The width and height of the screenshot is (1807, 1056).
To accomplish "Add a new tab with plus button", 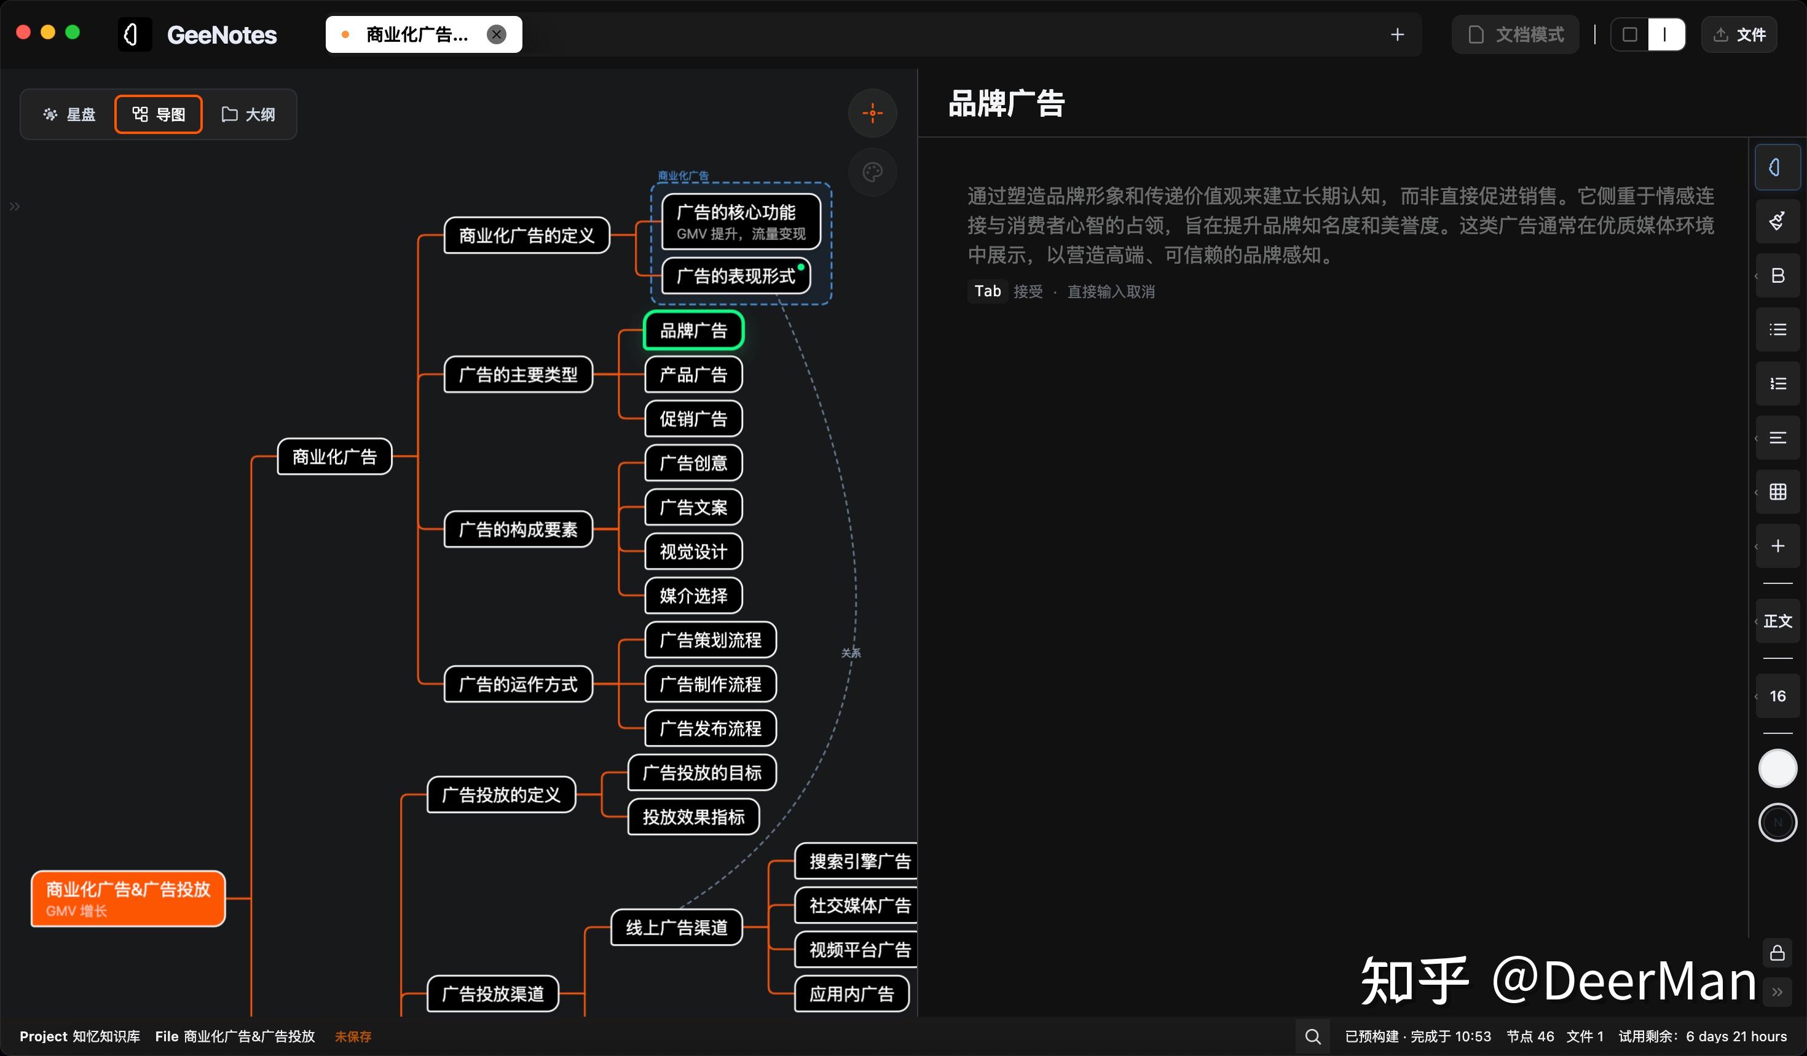I will coord(1397,34).
